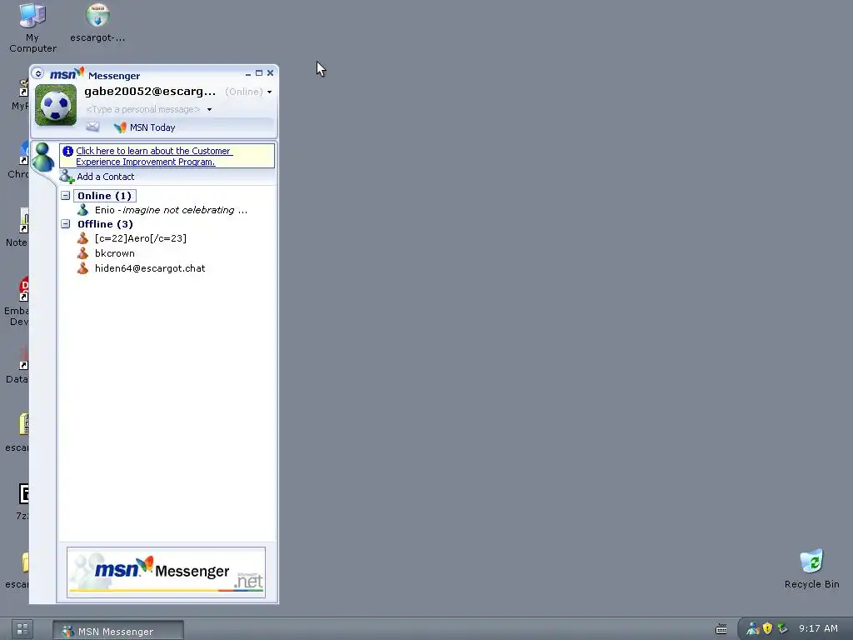Select the Offline (3) group header
The width and height of the screenshot is (853, 640).
pyautogui.click(x=105, y=224)
